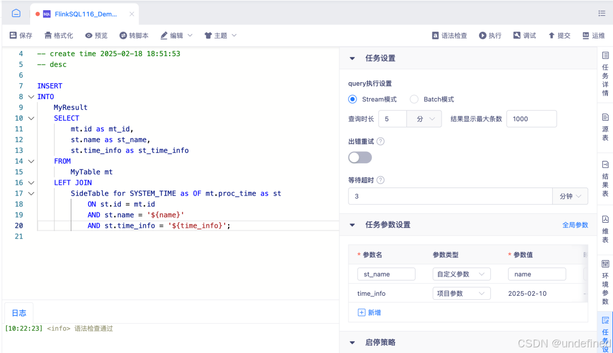Screen dimensions: 613x353
Task: Execute the query with 执行
Action: [490, 36]
